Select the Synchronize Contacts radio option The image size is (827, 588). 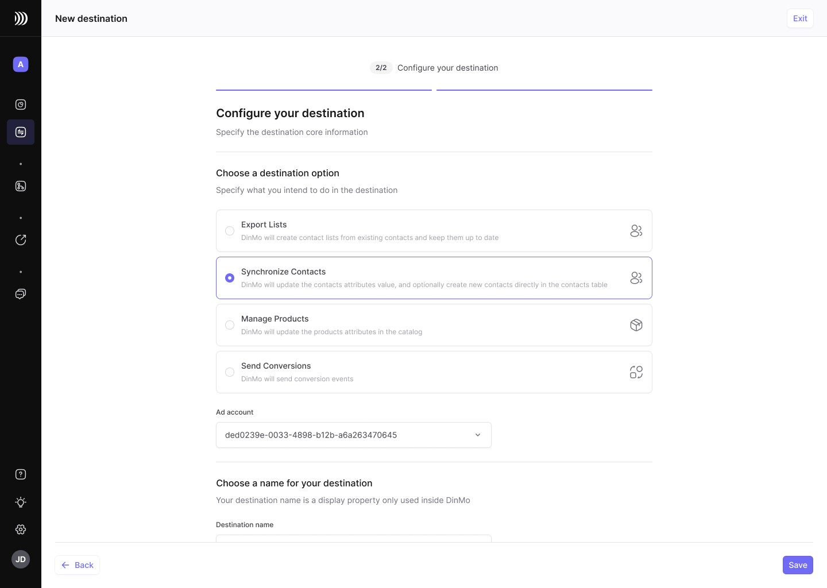[x=230, y=278]
